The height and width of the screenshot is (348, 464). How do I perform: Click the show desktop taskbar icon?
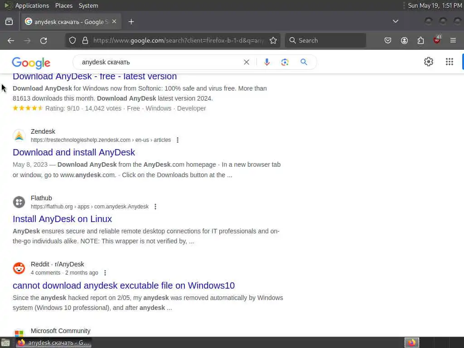pos(5,343)
